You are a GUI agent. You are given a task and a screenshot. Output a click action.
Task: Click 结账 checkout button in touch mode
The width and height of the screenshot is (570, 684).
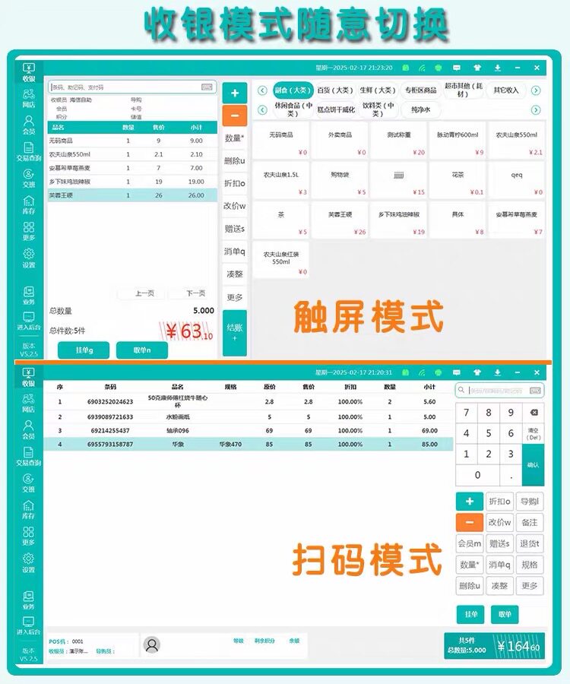(235, 333)
